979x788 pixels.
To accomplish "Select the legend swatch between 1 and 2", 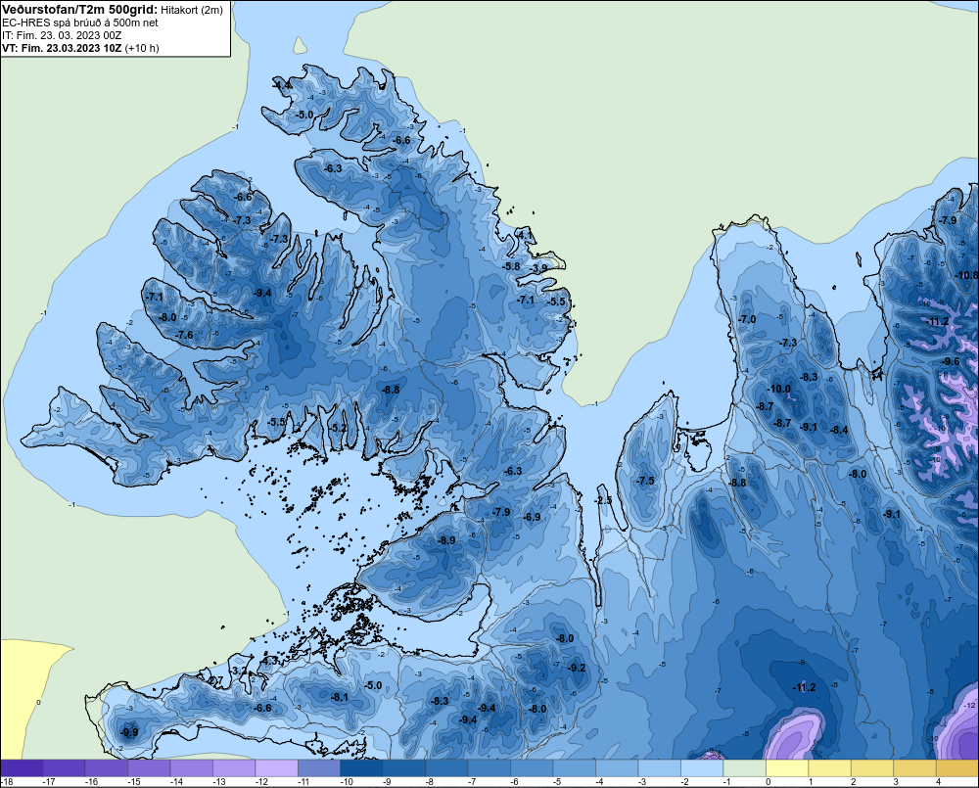I will 830,768.
